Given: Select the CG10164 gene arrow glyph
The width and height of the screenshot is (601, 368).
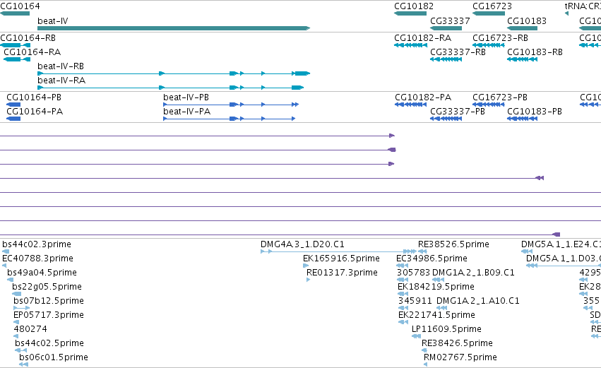Looking at the screenshot, I should 15,13.
